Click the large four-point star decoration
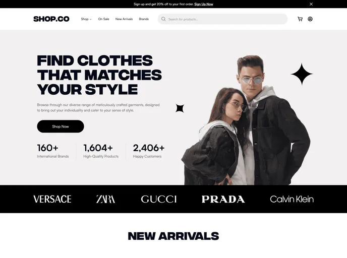Image resolution: width=347 pixels, height=258 pixels. (302, 74)
